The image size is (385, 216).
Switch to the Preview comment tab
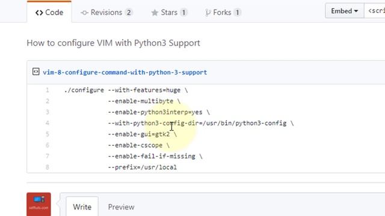tap(122, 207)
